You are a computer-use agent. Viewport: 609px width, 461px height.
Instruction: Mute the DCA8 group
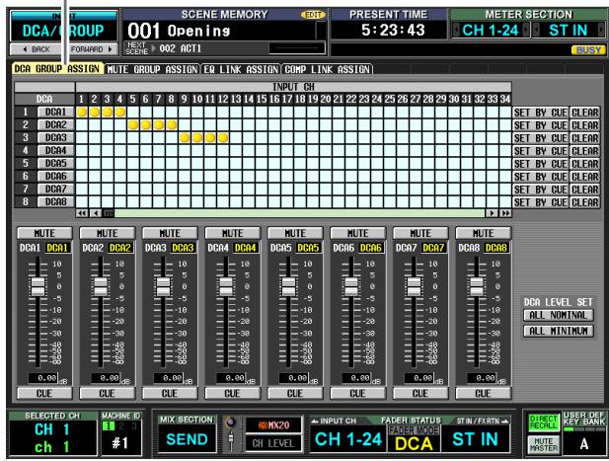pos(484,233)
